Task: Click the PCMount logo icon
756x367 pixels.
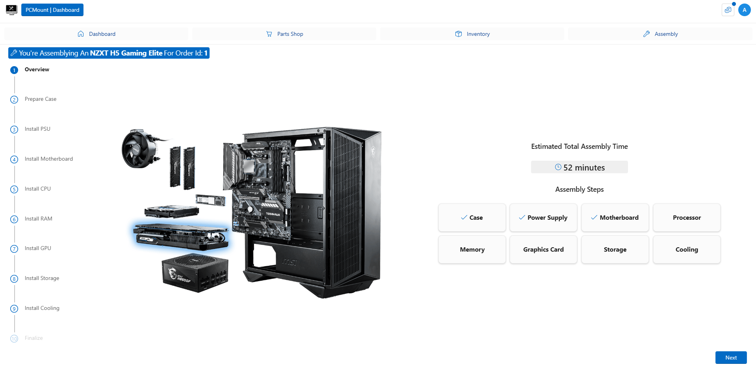Action: point(11,10)
